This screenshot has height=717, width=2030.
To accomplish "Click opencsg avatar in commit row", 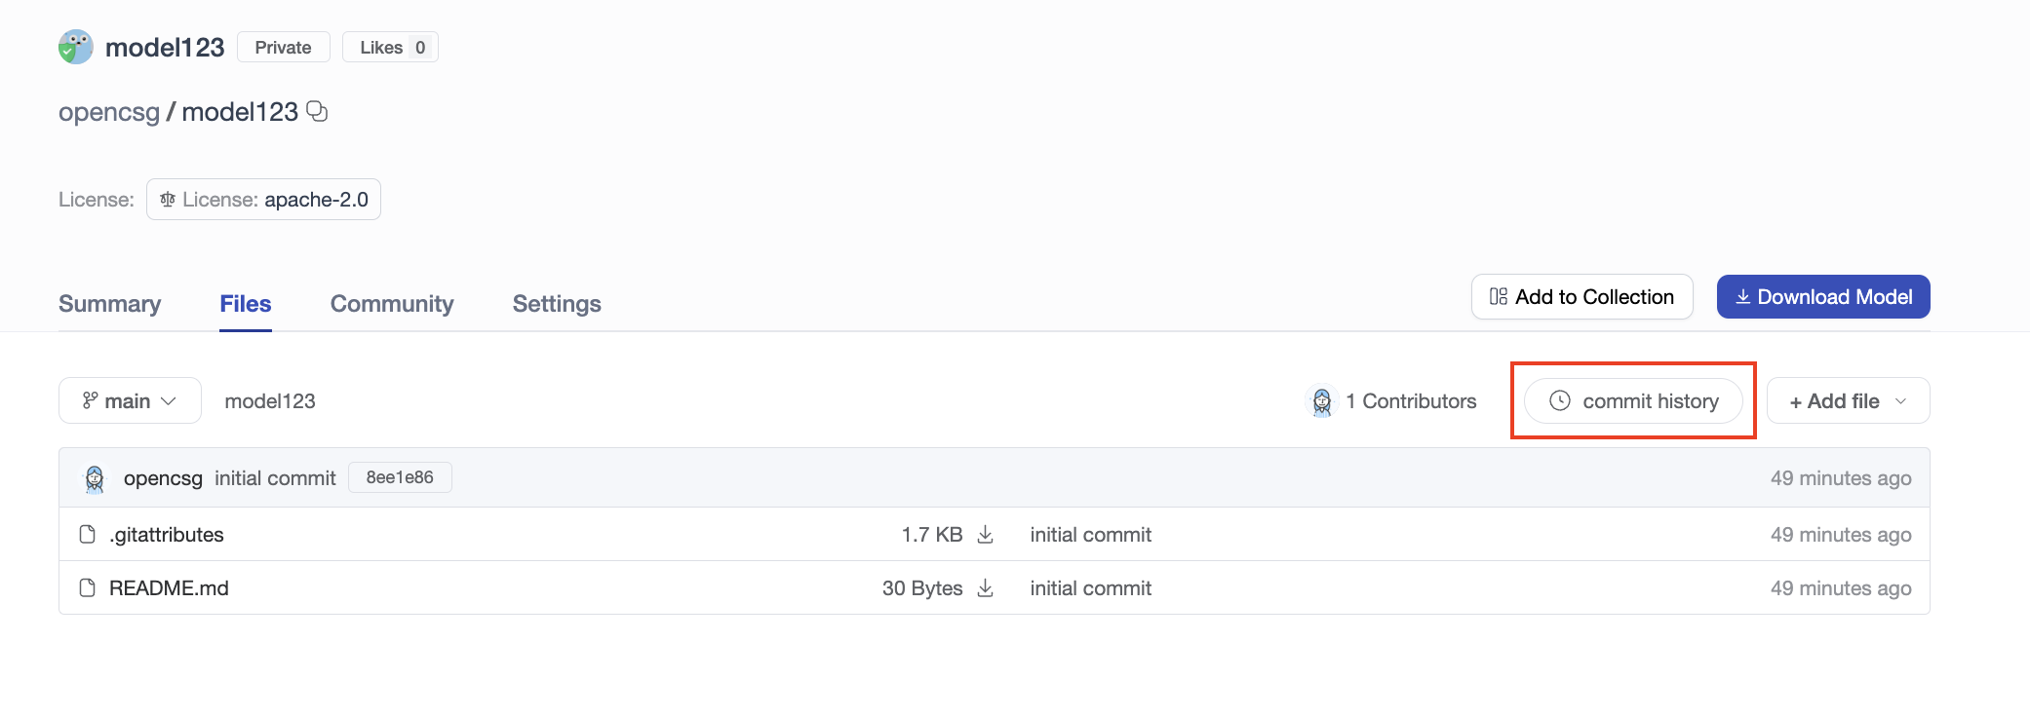I will 95,478.
